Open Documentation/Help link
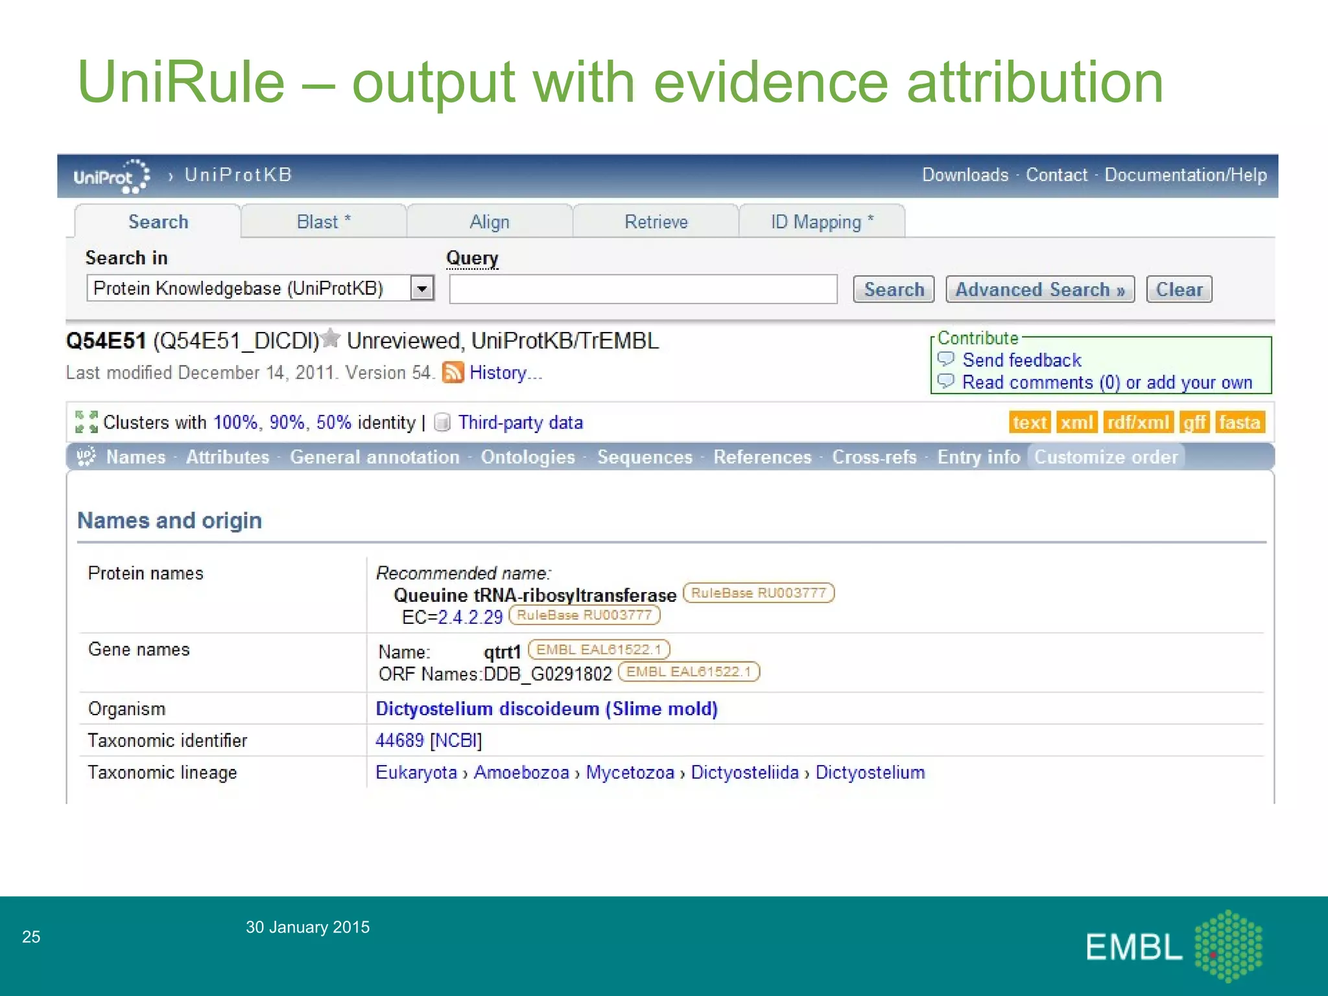 pos(1185,175)
